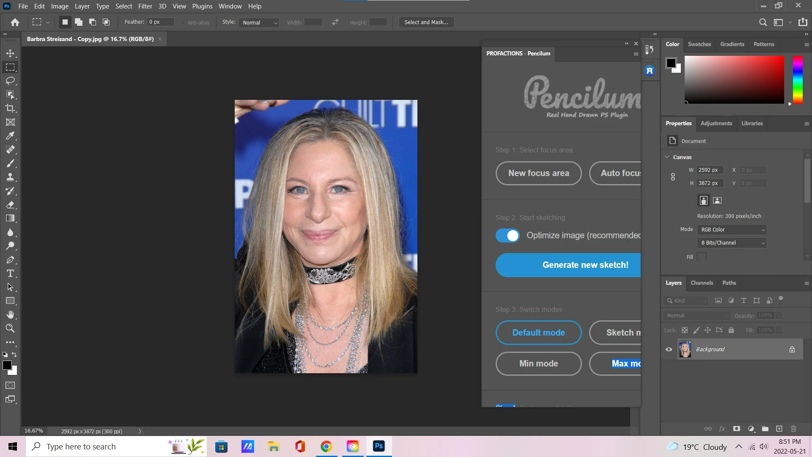812x457 pixels.
Task: Select the Horizontal Type tool
Action: (x=10, y=273)
